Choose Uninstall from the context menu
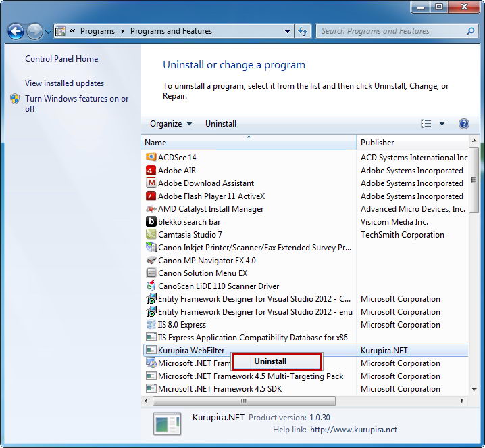 pos(277,361)
